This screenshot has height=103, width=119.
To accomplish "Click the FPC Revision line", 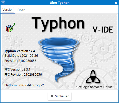I will click(x=23, y=75).
